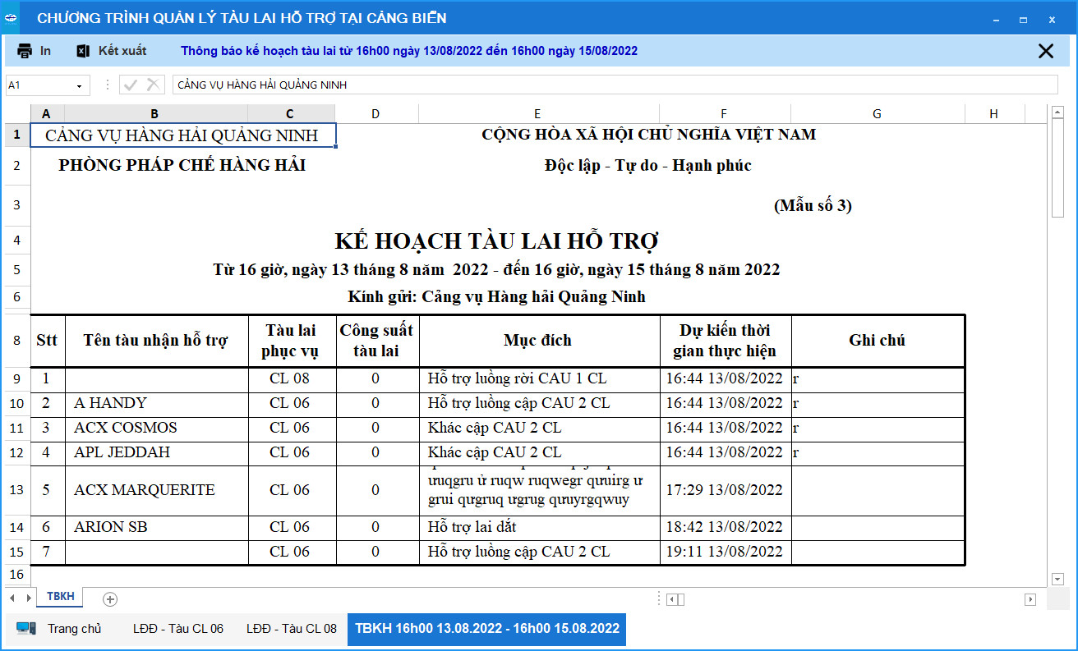
Task: Click the app icon in title bar
Action: tap(12, 18)
